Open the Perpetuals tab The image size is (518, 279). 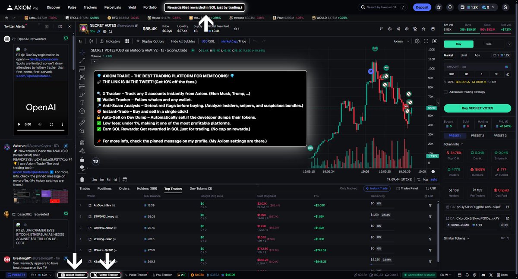(112, 7)
